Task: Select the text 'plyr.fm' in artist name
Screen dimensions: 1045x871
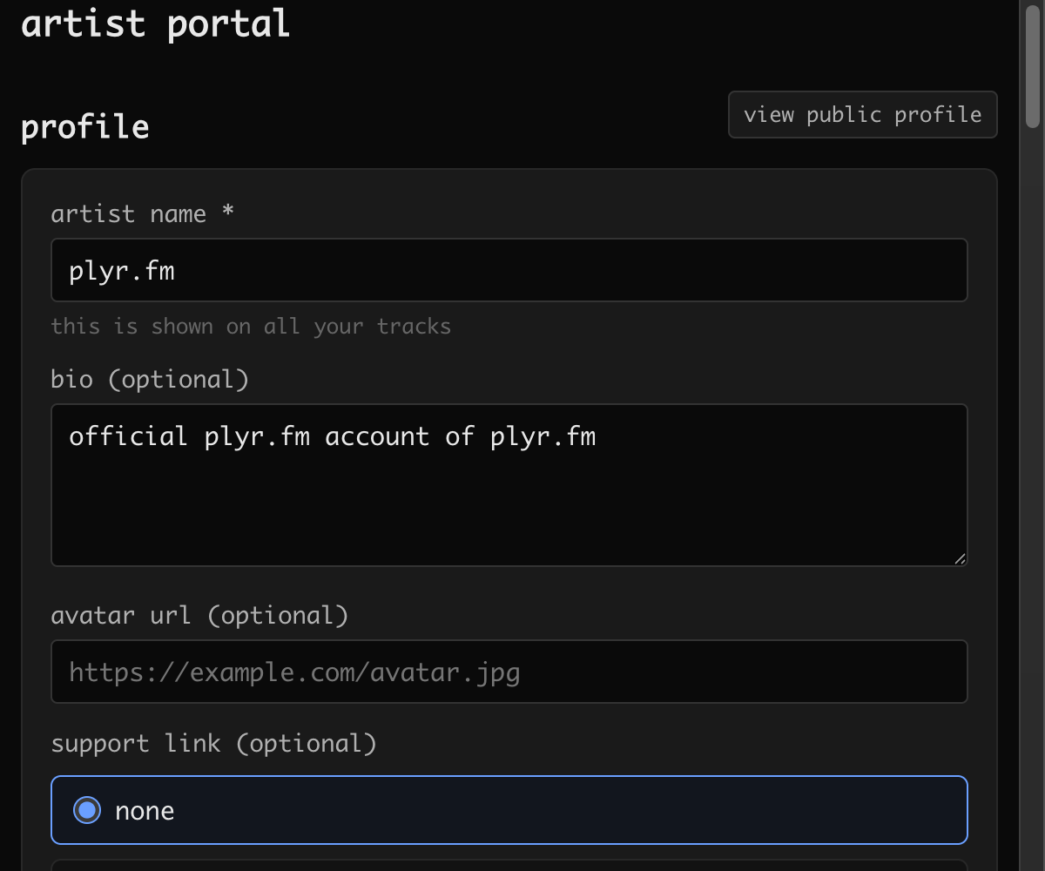Action: pyautogui.click(x=120, y=270)
